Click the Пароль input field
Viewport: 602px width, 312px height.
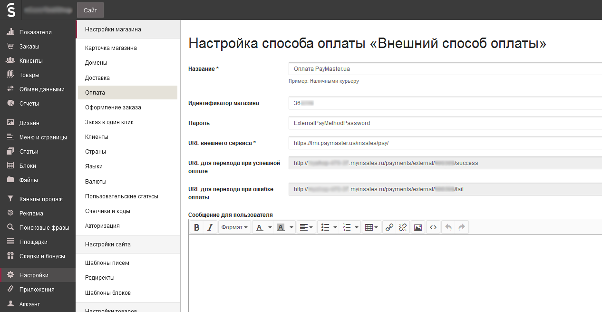pos(445,123)
